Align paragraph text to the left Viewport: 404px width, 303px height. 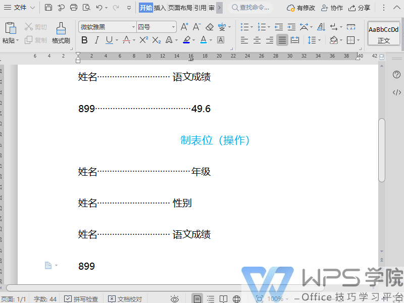[x=244, y=40]
